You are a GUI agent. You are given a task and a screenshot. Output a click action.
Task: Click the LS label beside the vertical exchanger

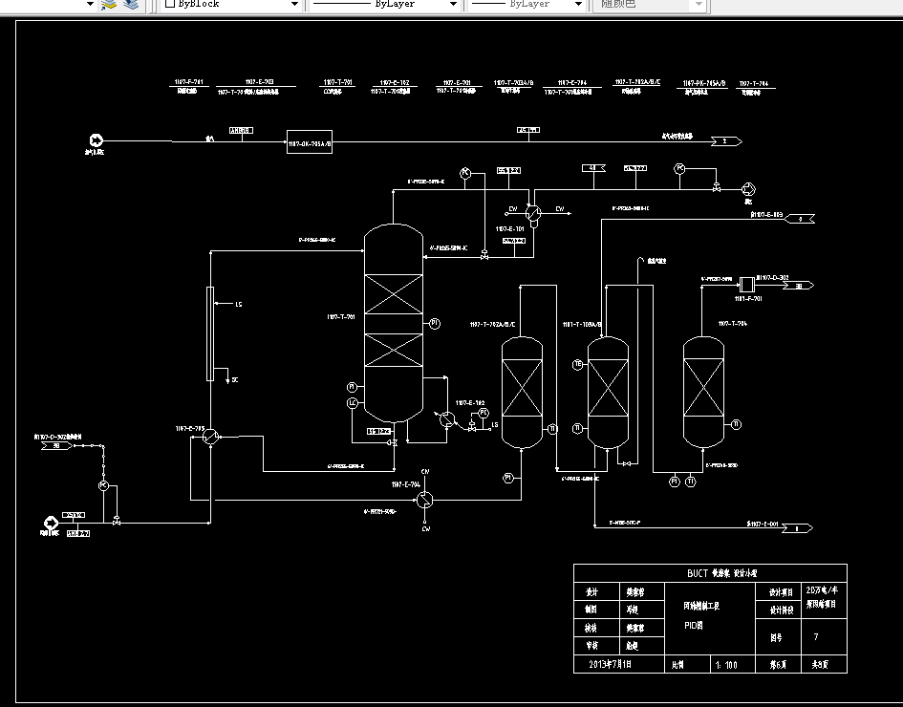(239, 304)
